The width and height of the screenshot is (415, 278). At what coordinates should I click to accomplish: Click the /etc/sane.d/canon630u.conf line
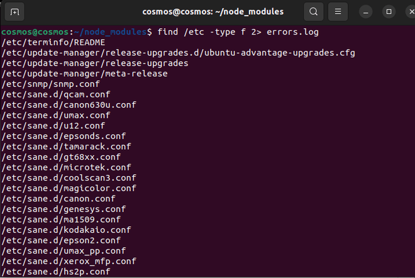pyautogui.click(x=69, y=105)
